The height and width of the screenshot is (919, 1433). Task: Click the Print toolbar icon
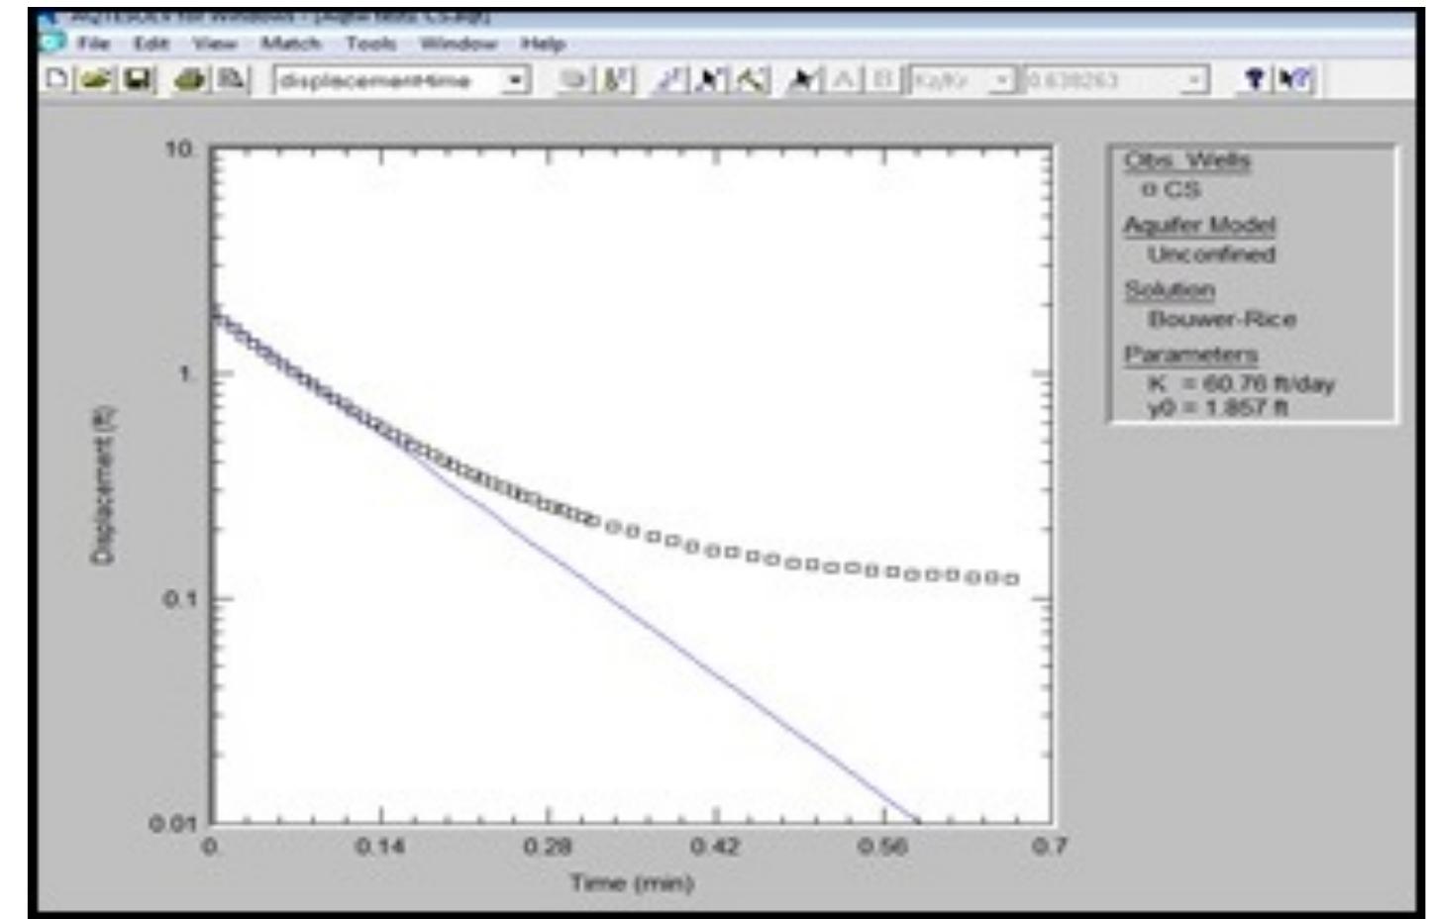190,79
